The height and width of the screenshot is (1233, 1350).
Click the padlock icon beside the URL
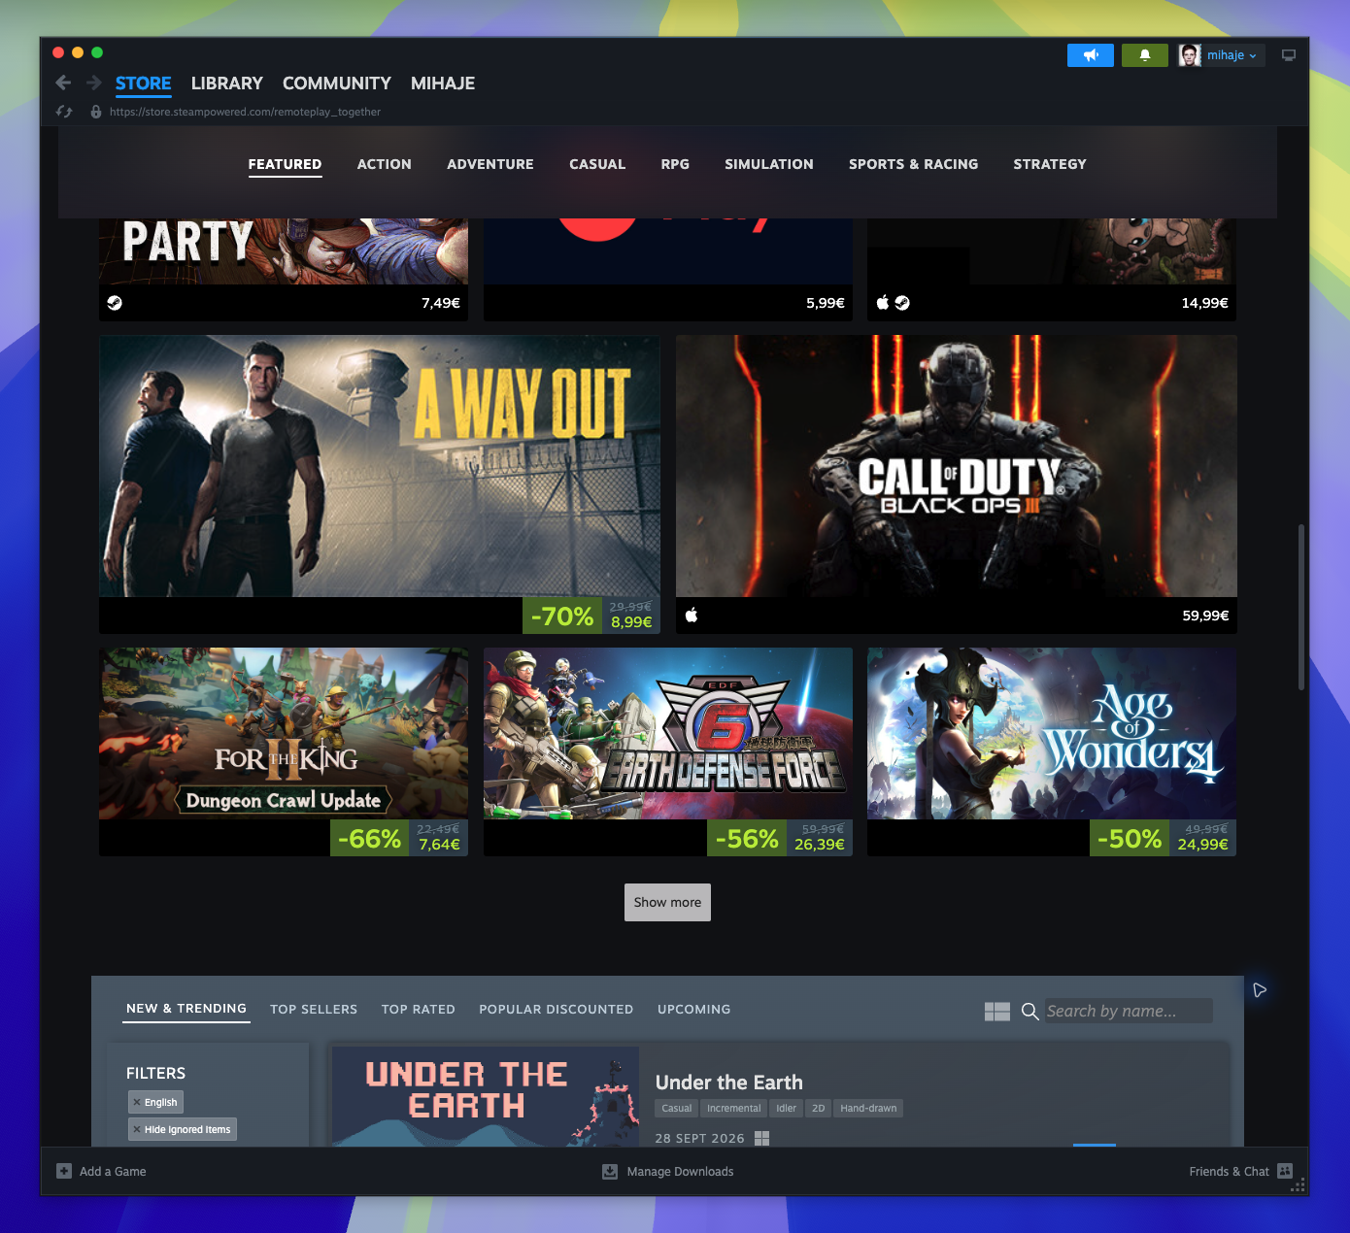point(96,112)
